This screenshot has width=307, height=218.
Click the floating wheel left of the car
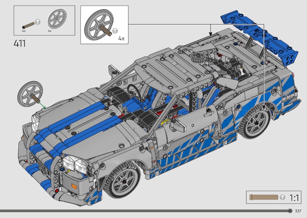click(30, 94)
